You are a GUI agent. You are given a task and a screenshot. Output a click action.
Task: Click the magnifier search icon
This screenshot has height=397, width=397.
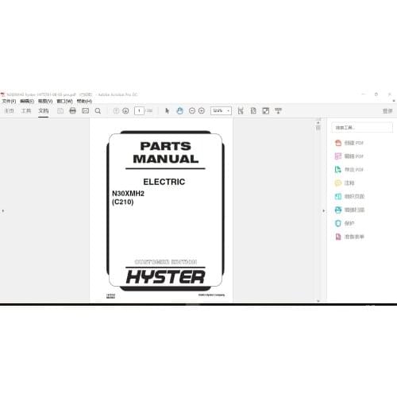98,111
